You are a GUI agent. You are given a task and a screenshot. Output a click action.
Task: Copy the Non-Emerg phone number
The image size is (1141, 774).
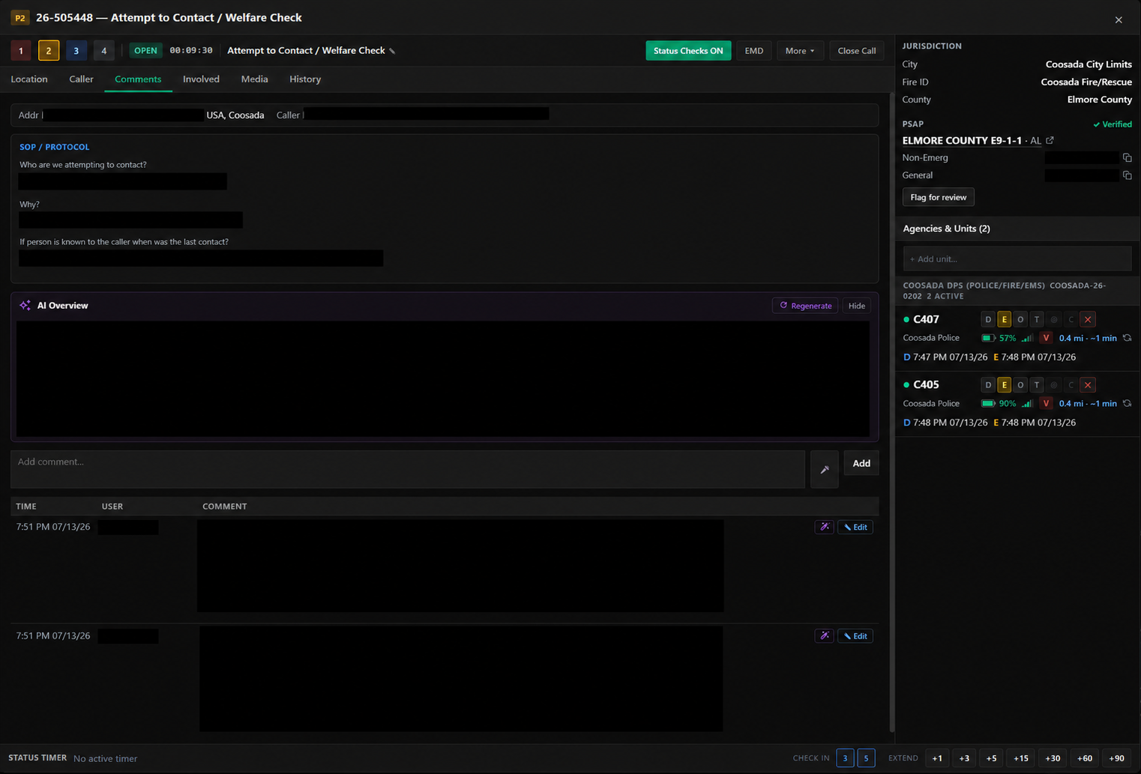click(1127, 157)
